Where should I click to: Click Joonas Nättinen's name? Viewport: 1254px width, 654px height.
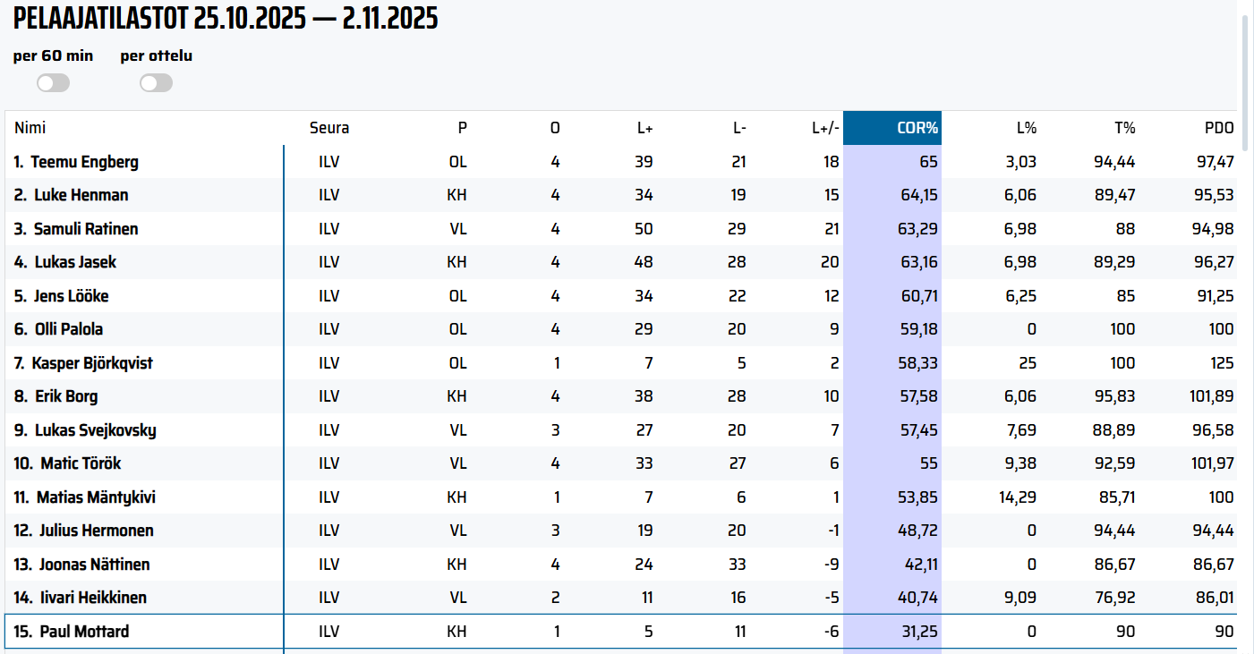94,565
